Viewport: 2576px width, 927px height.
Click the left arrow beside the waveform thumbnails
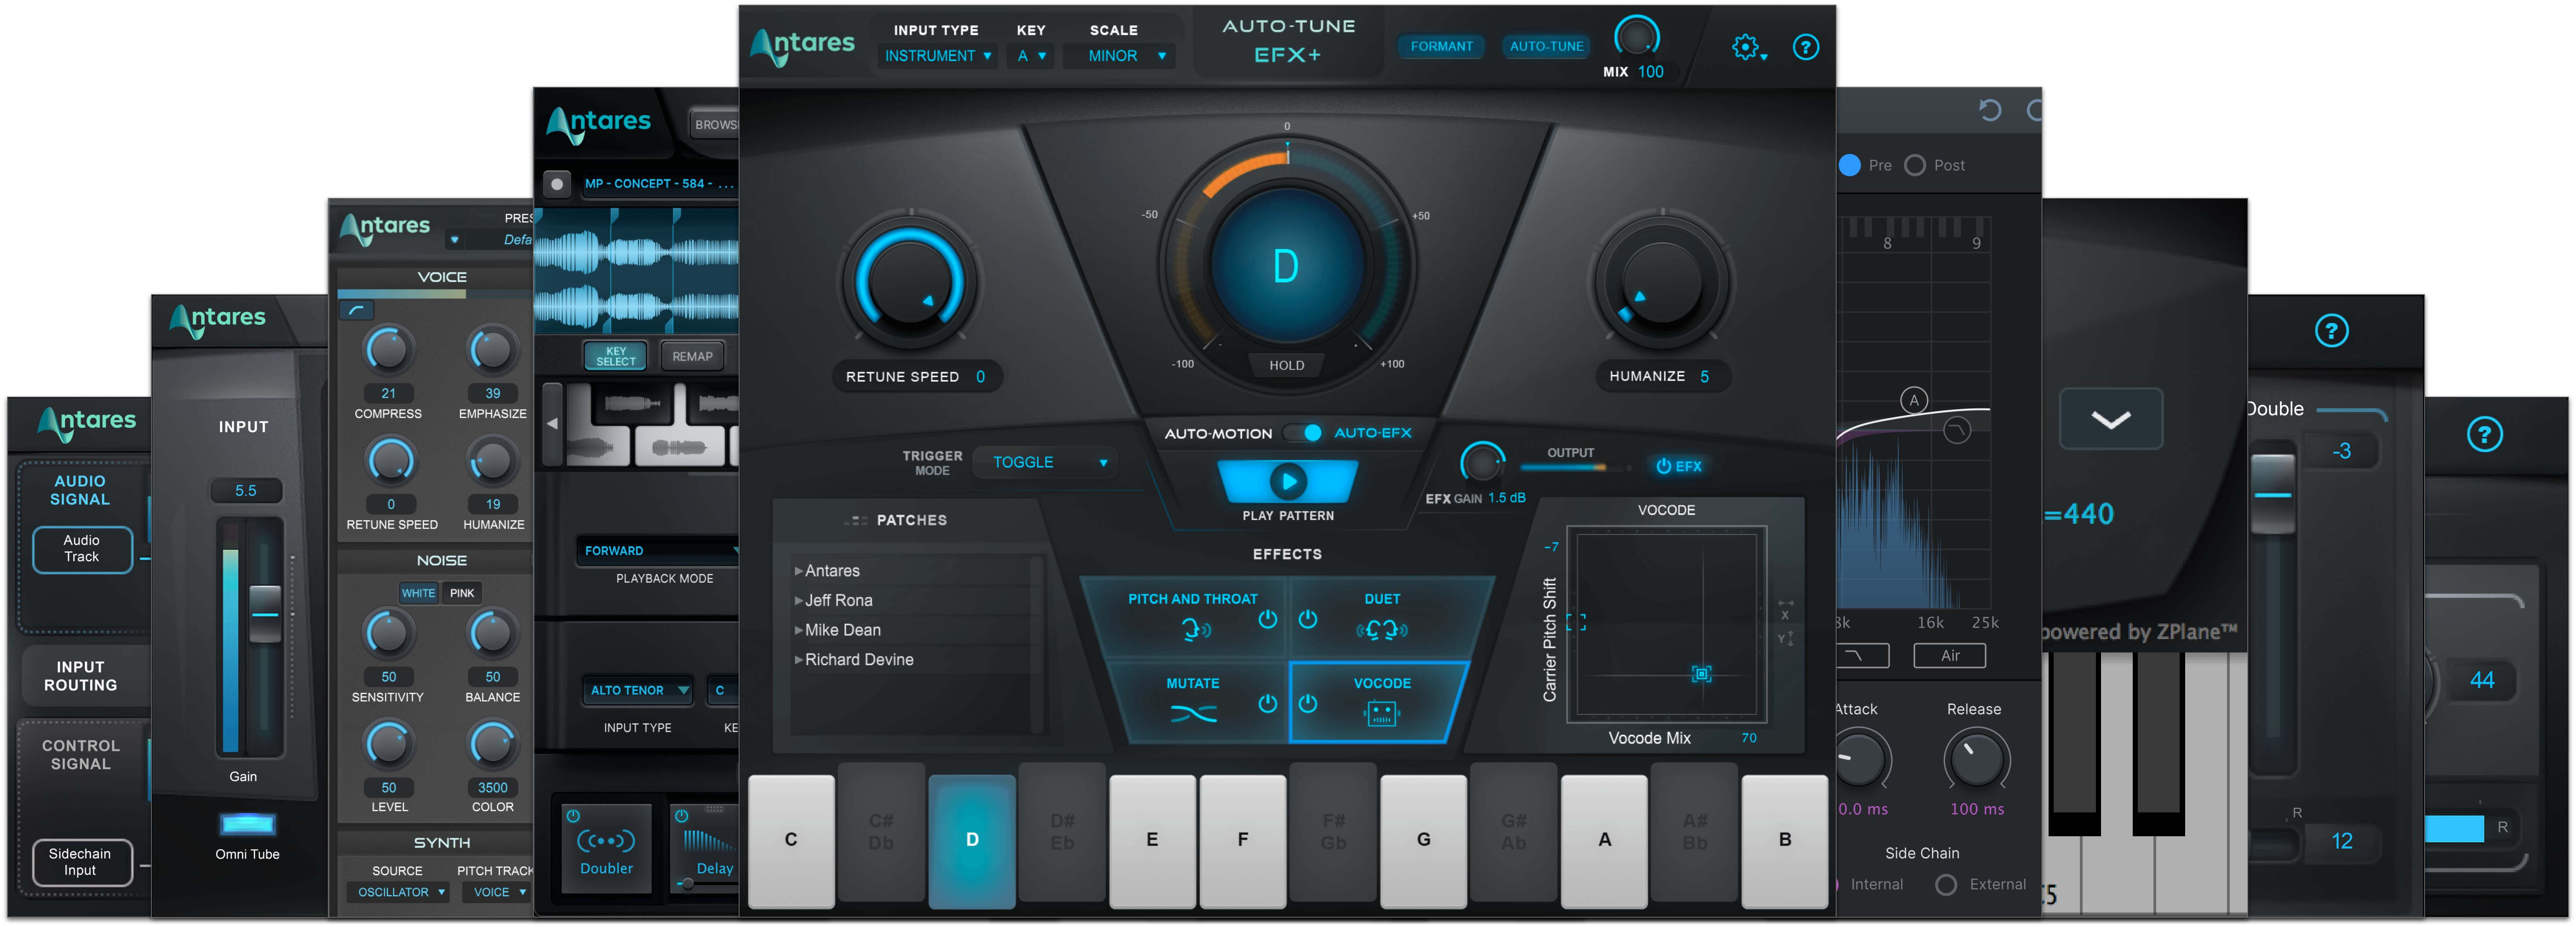click(x=552, y=424)
